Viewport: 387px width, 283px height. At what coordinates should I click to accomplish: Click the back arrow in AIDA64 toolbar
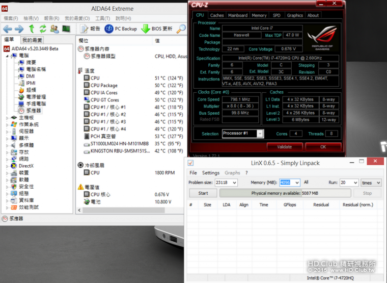pos(8,29)
